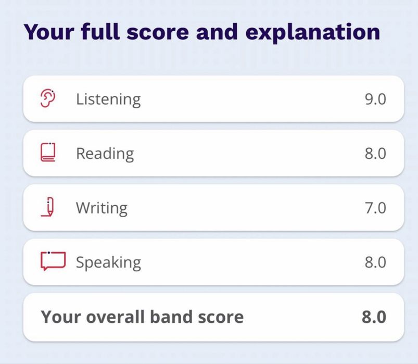
Task: Select the Reading label text
Action: (105, 153)
